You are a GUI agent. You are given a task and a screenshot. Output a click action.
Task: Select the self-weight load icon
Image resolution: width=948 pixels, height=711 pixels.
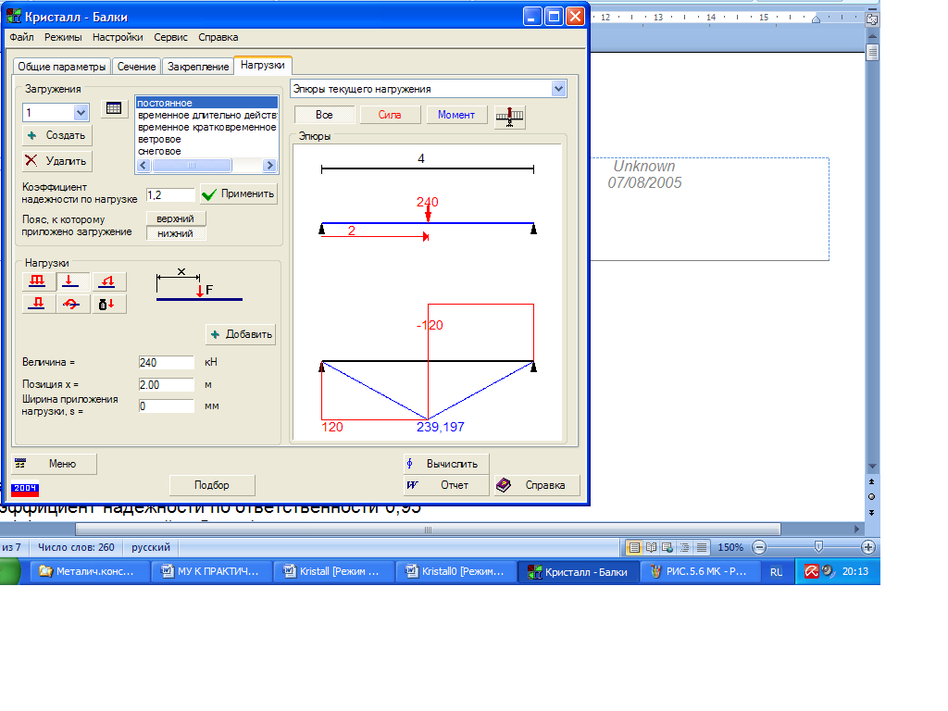[108, 304]
